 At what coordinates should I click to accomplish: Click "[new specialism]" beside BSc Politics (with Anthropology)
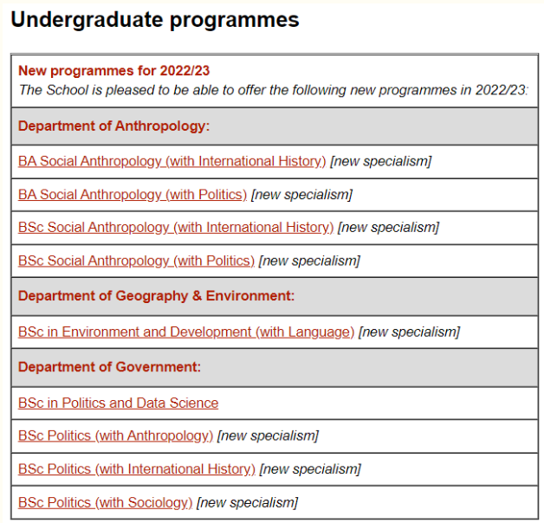click(268, 436)
